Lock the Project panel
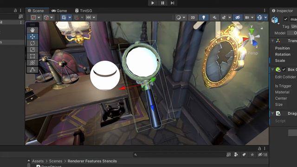Viewport: 297px width, 167px height. pyautogui.click(x=259, y=148)
